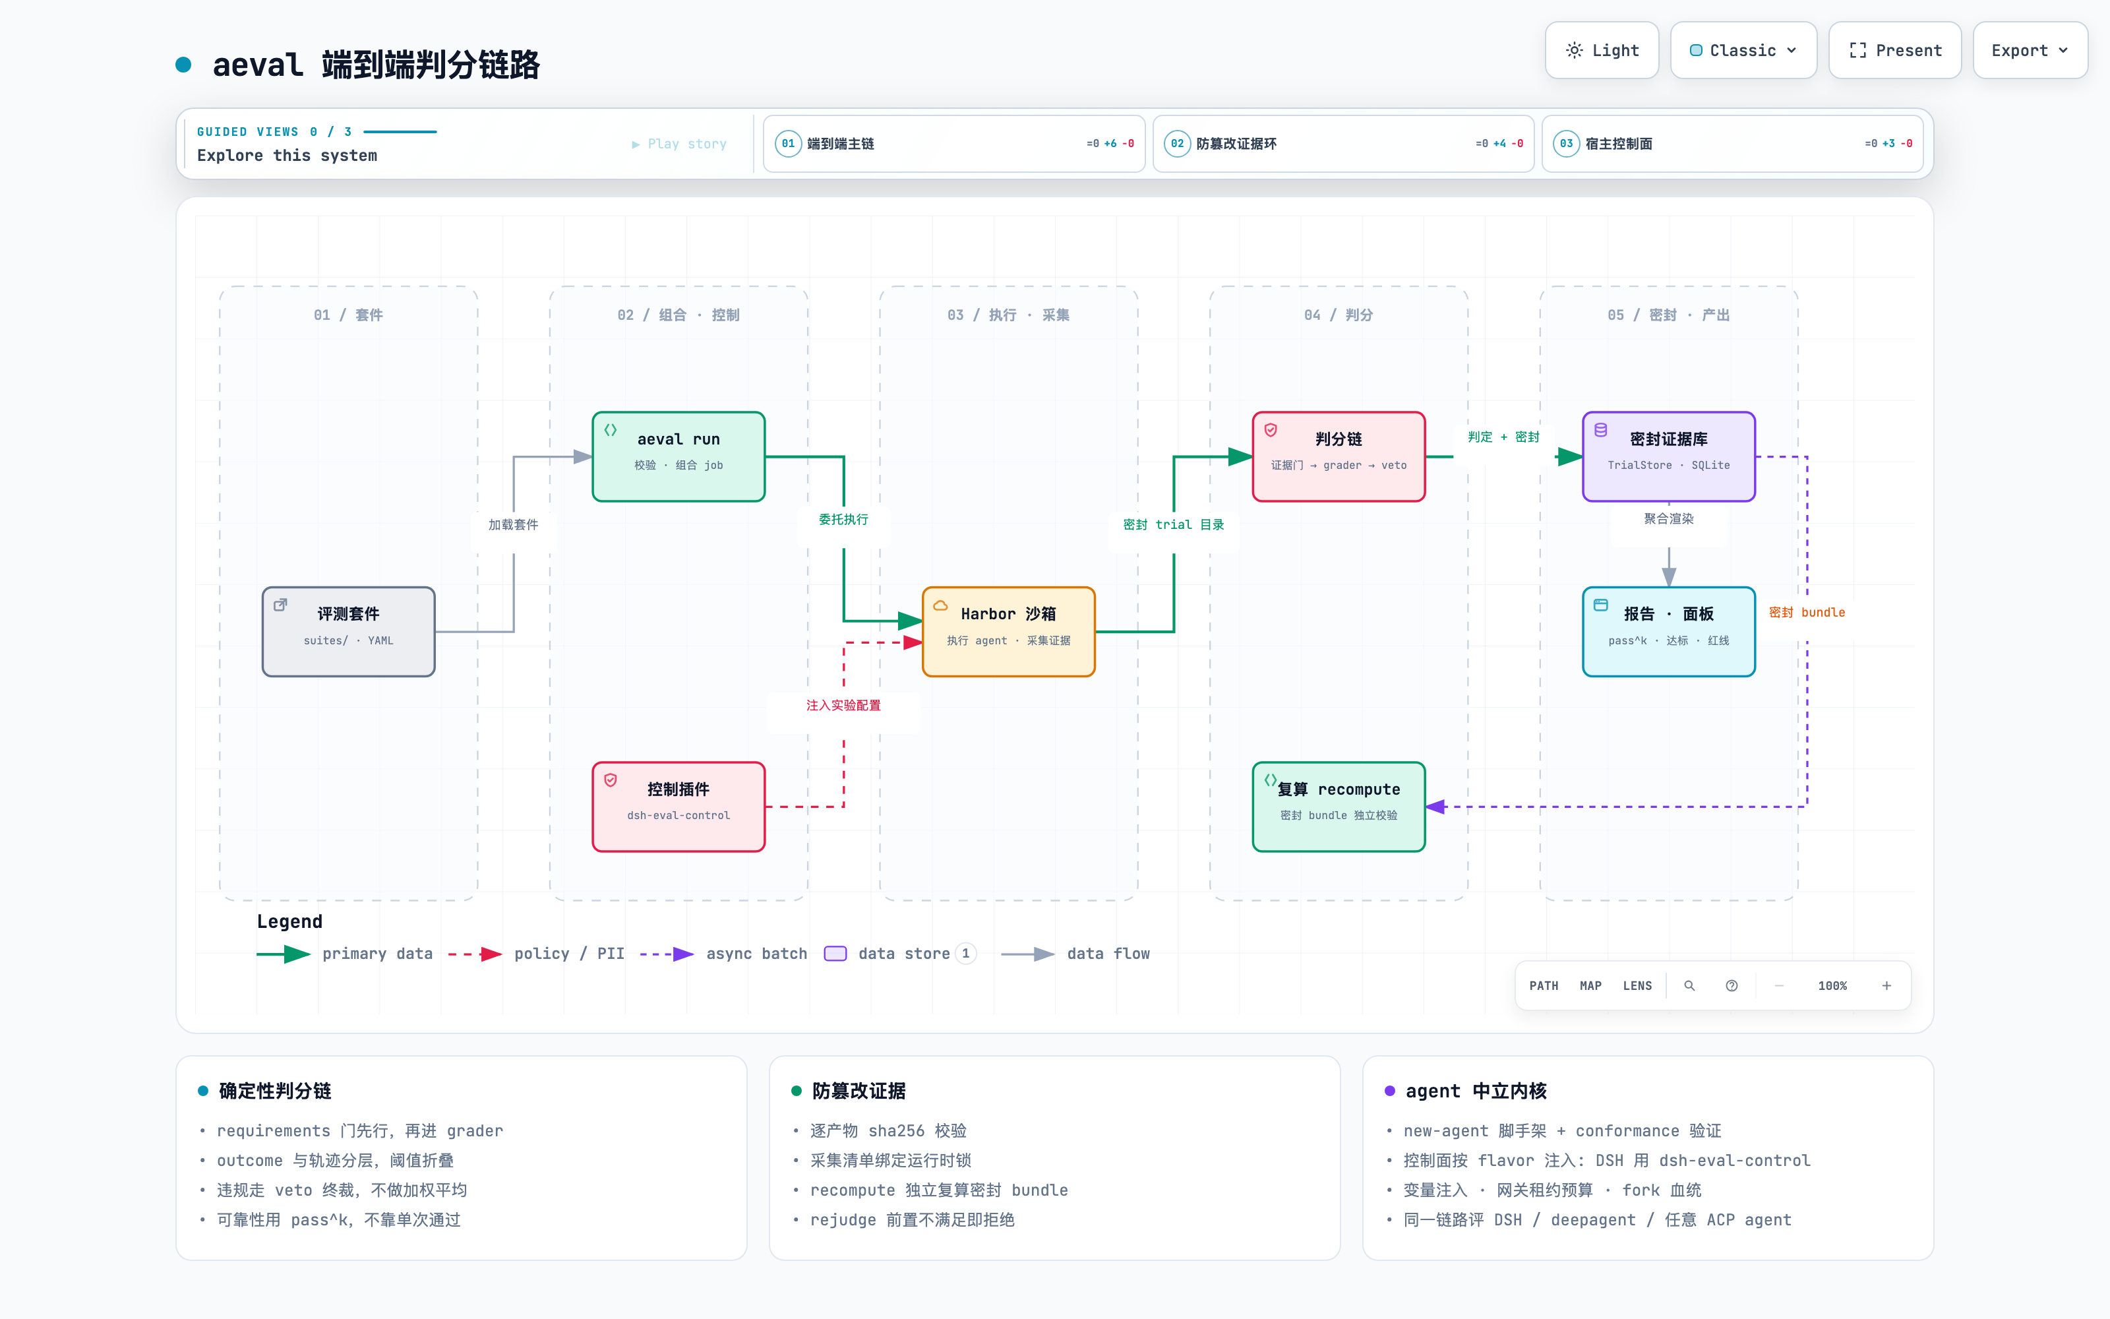Select the aeval run node
The height and width of the screenshot is (1319, 2110).
click(x=678, y=456)
